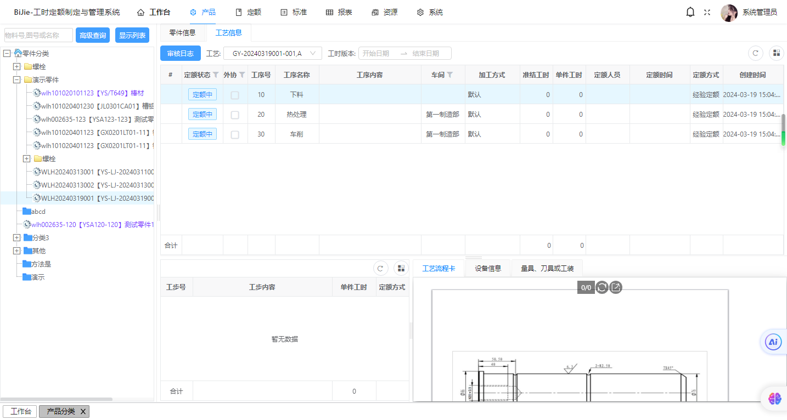
Task: Open the filter on the 车间 column
Action: tap(450, 75)
